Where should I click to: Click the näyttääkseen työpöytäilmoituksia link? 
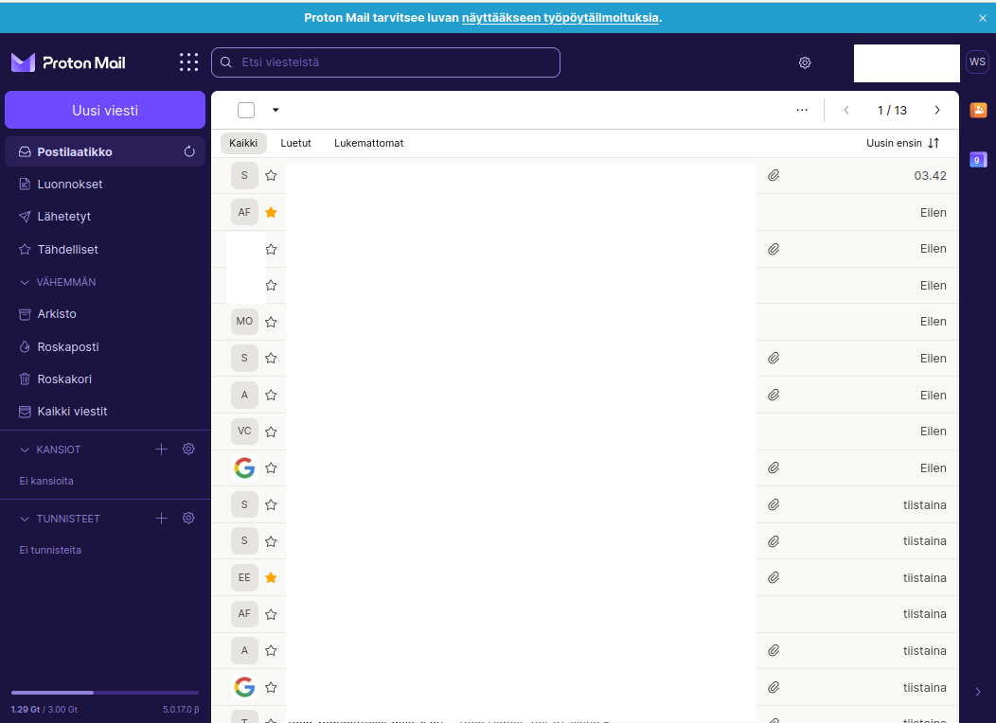tap(560, 17)
